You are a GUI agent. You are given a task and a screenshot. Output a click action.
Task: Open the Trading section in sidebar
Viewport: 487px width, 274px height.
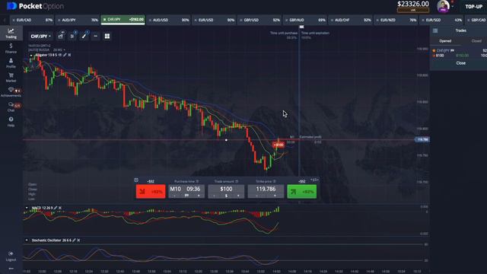click(x=11, y=33)
